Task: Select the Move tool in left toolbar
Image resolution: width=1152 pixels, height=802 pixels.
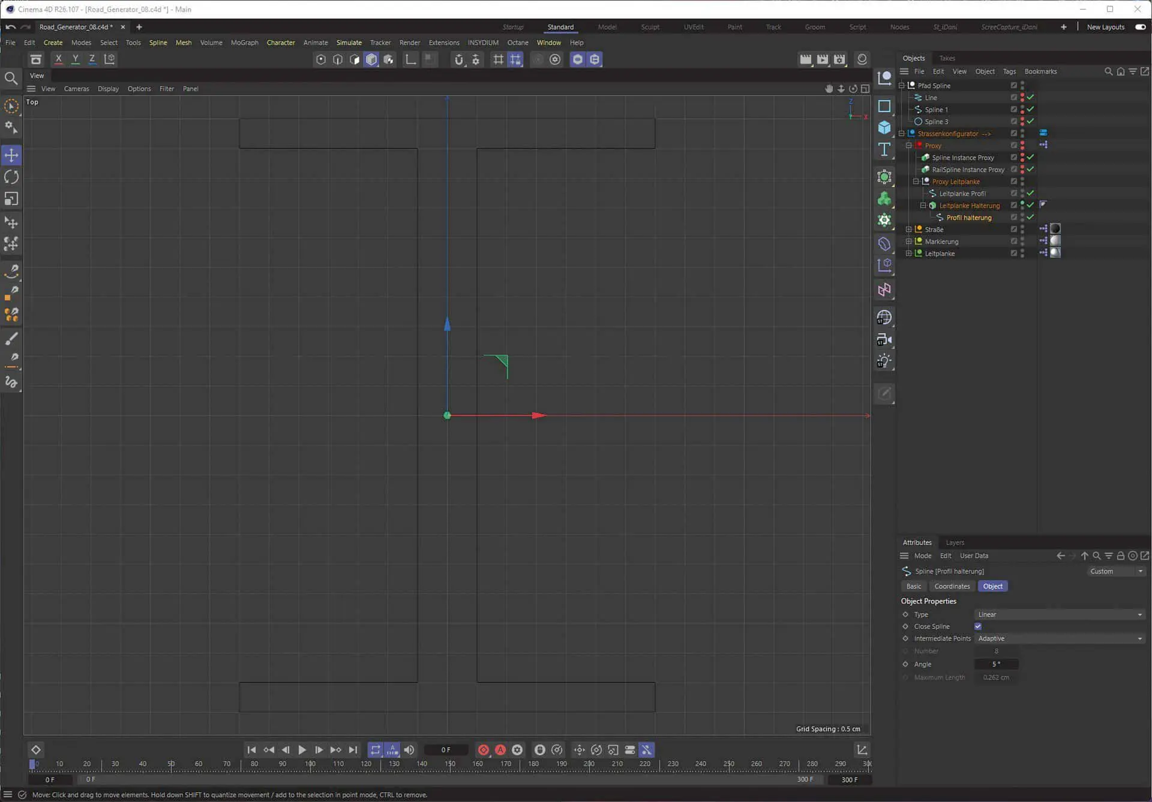Action: pos(11,155)
